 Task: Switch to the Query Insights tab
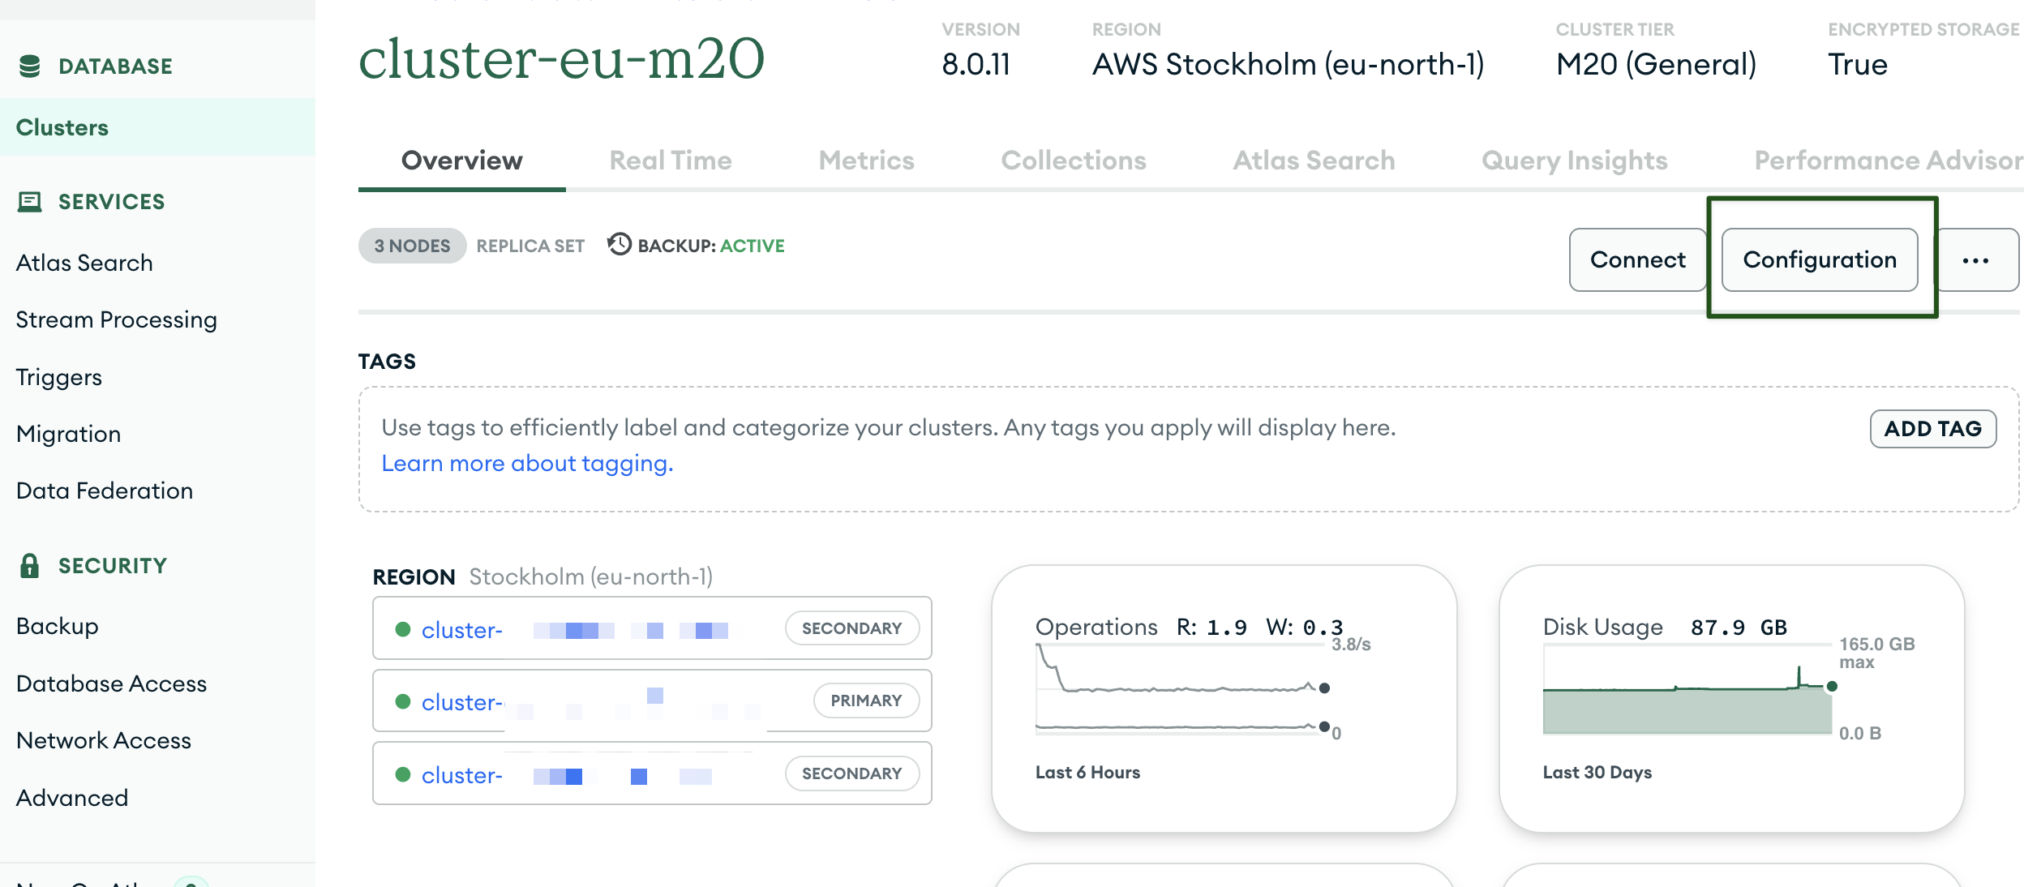[1574, 160]
